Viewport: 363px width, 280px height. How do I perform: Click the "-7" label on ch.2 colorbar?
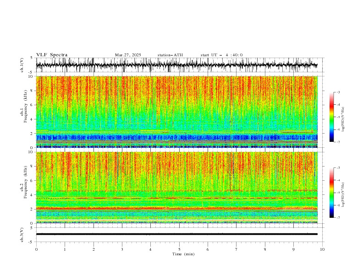[338, 218]
